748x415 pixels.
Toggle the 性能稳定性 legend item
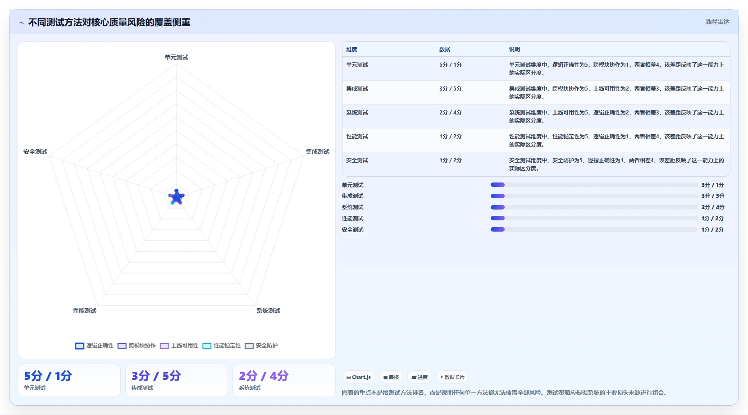(x=221, y=346)
